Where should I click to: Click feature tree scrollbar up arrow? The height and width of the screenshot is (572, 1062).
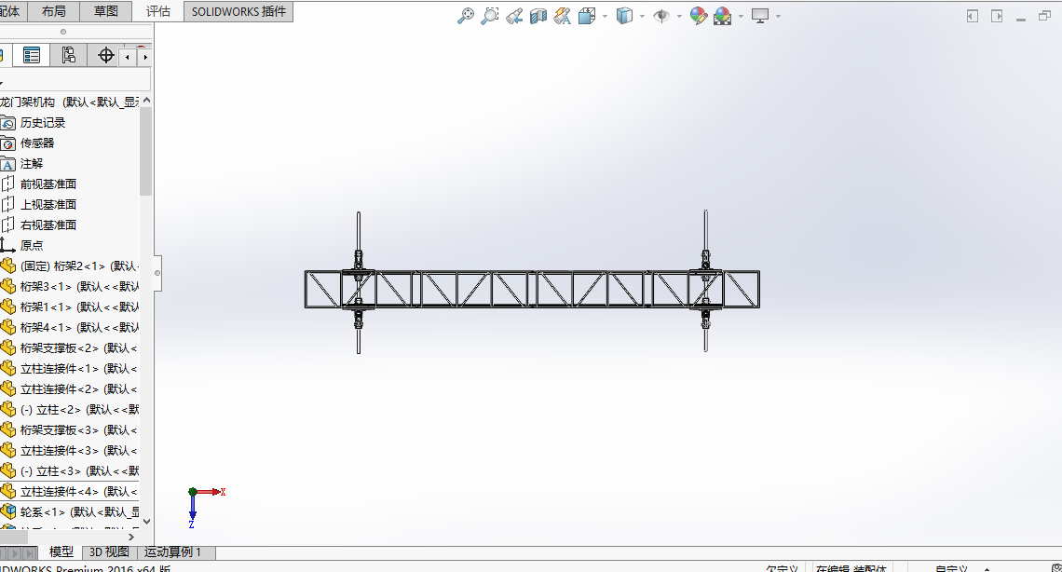pyautogui.click(x=146, y=101)
